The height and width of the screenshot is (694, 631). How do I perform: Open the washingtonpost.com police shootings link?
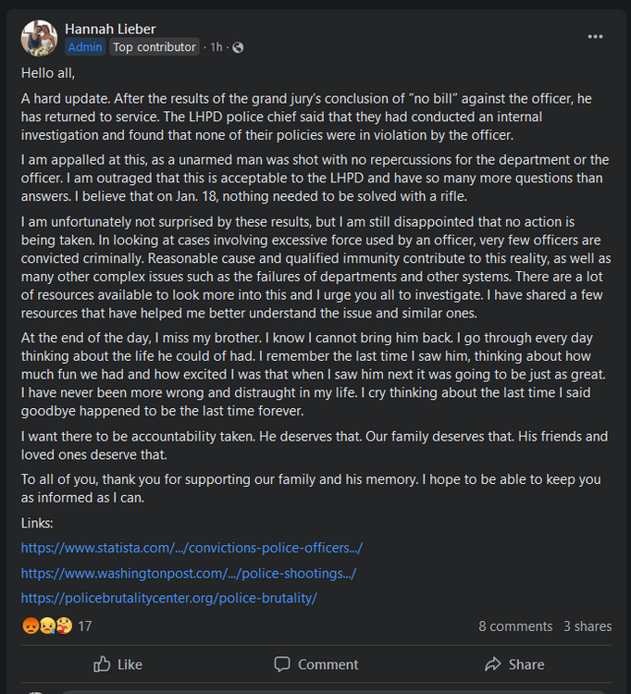click(x=189, y=573)
